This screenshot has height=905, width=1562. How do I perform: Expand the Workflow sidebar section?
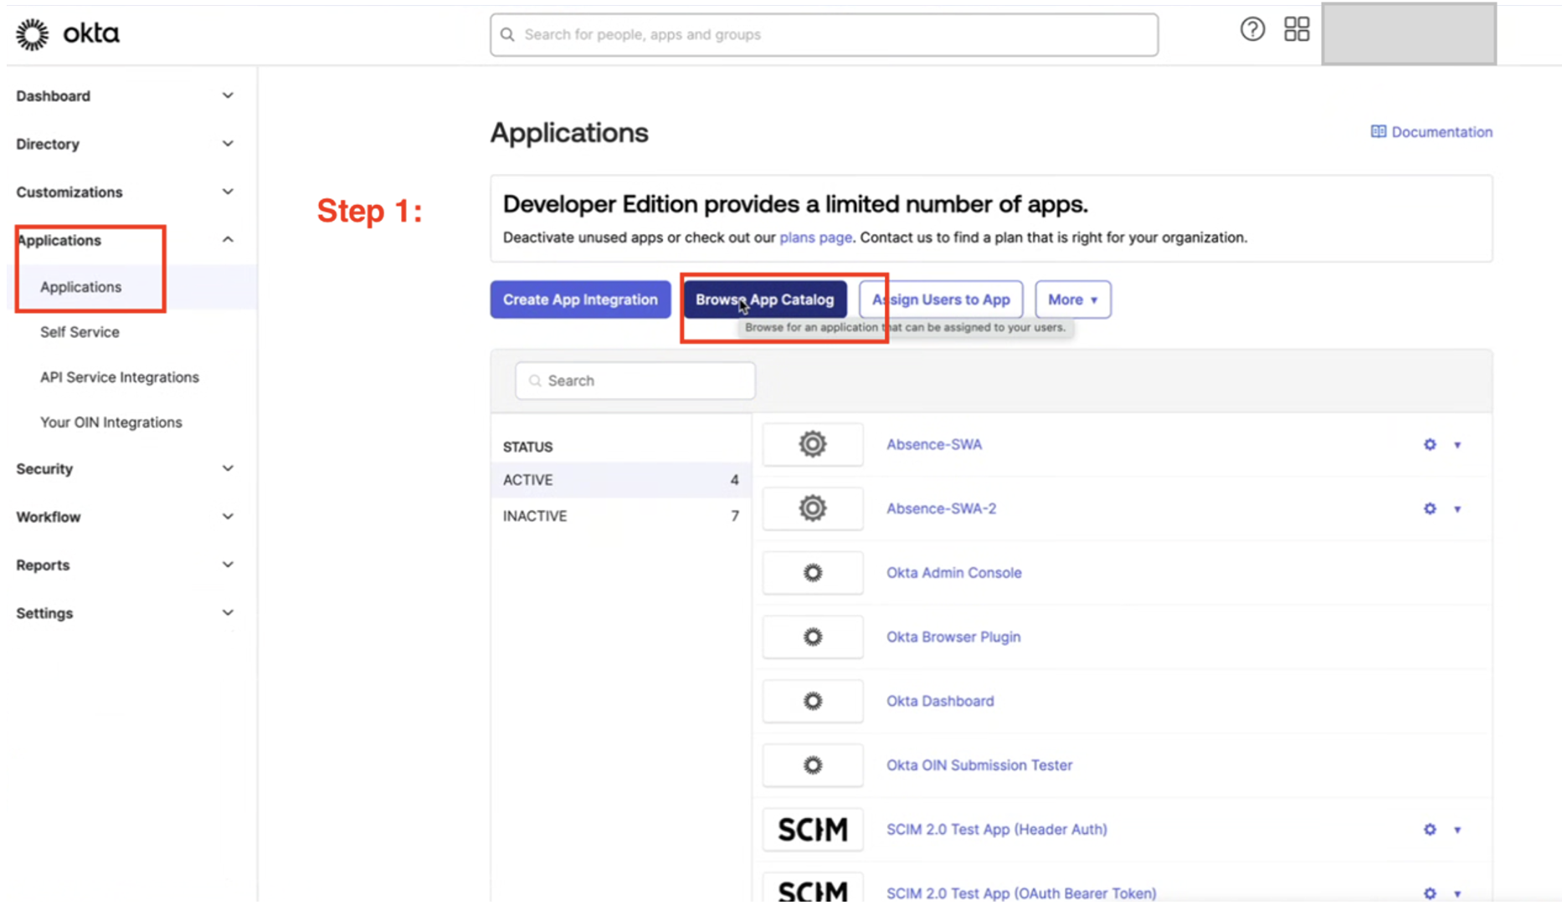[228, 516]
